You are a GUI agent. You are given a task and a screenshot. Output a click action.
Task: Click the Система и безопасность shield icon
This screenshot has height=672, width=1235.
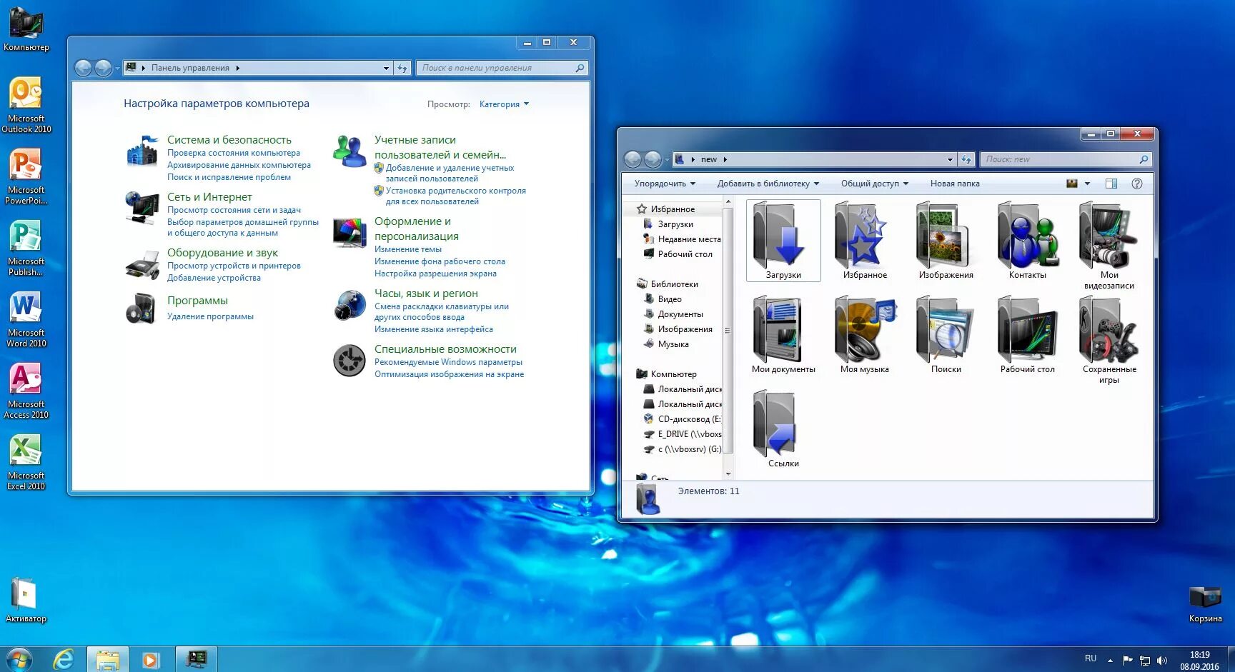tap(142, 151)
